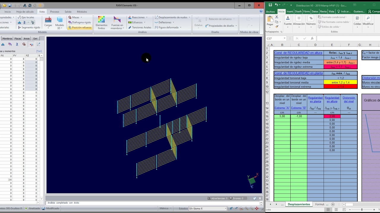The width and height of the screenshot is (380, 213).
Task: Switch to Salida ribbon tab
Action: coord(68,12)
